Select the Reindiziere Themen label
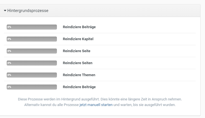Image resolution: width=205 pixels, height=118 pixels. tap(79, 75)
